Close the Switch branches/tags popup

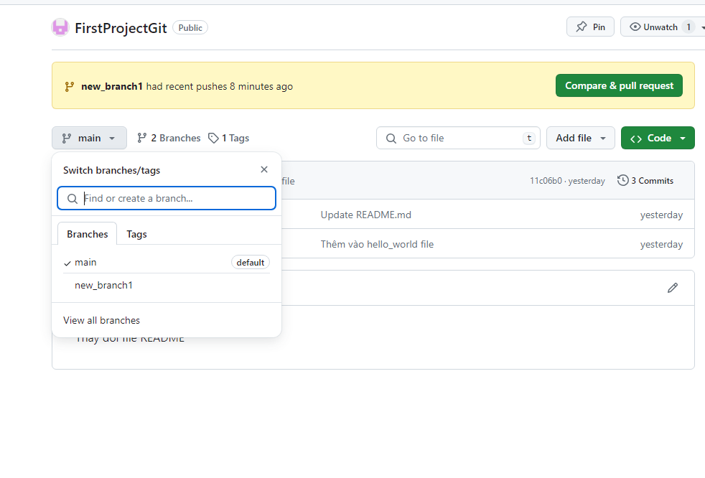[x=263, y=169]
